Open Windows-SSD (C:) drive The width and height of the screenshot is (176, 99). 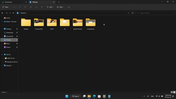11,62
